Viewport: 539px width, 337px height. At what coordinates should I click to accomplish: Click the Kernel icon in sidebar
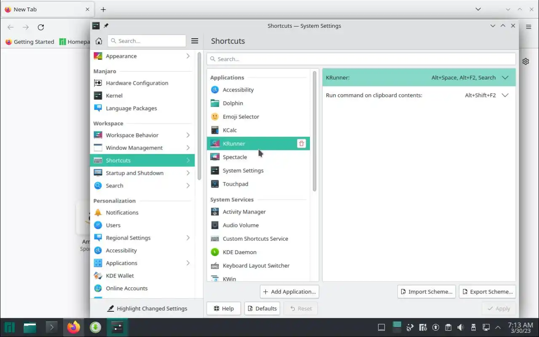98,96
